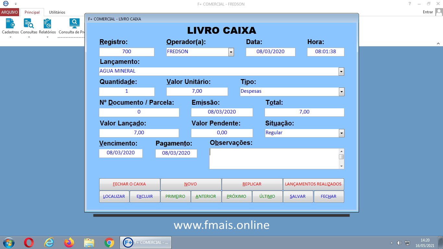The height and width of the screenshot is (249, 443).
Task: Expand the Operador(a) dropdown
Action: (231, 52)
